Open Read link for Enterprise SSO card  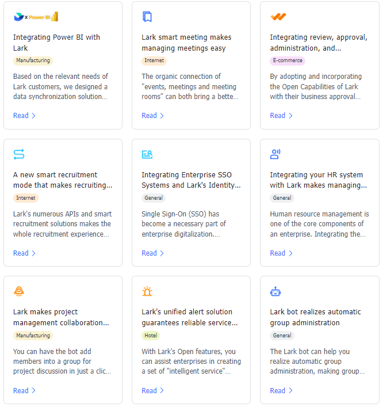click(152, 253)
